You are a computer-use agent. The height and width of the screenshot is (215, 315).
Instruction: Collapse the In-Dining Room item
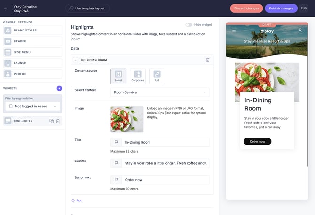75,60
